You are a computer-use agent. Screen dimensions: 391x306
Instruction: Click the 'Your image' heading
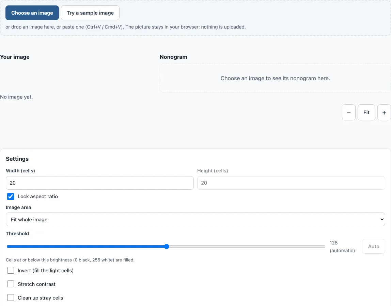pyautogui.click(x=15, y=57)
